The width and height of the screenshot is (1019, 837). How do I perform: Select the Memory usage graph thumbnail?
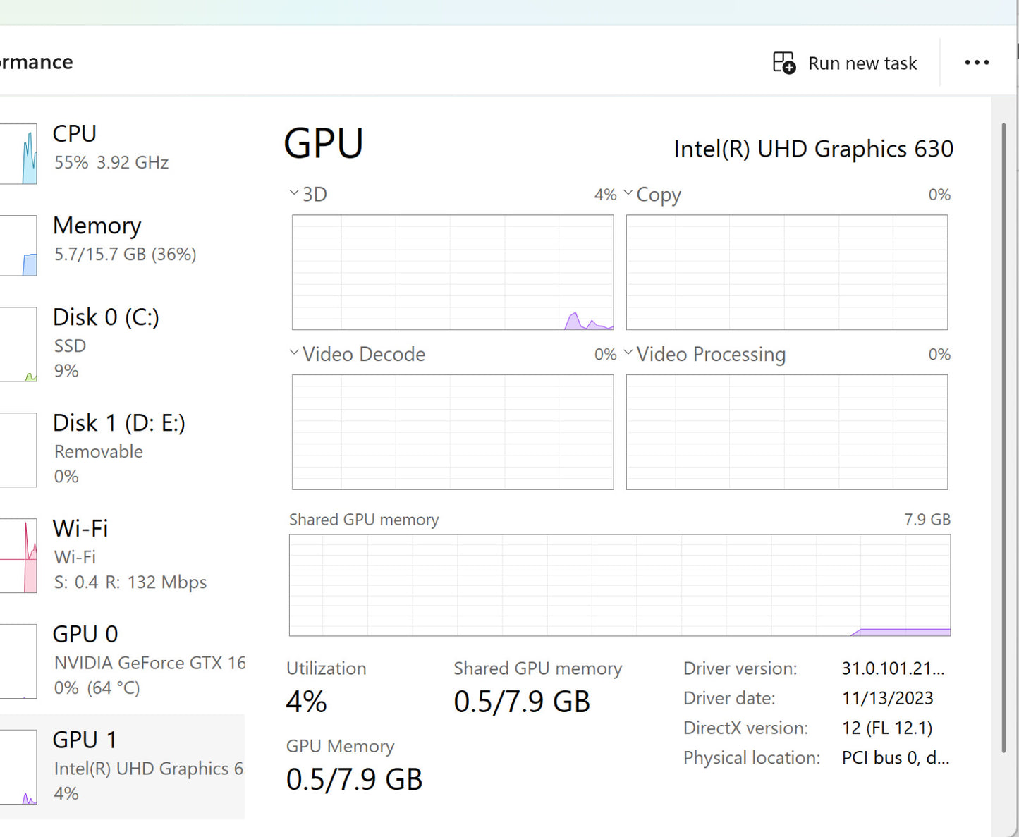tap(20, 245)
